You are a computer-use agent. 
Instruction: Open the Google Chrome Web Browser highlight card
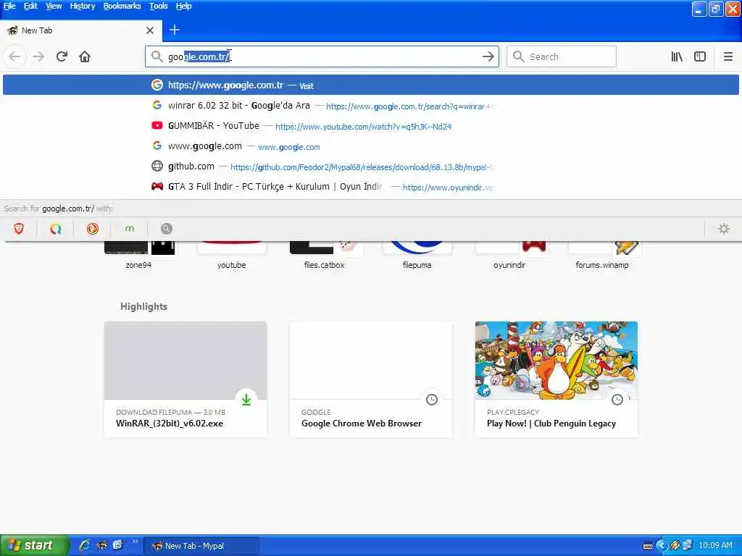[x=371, y=379]
